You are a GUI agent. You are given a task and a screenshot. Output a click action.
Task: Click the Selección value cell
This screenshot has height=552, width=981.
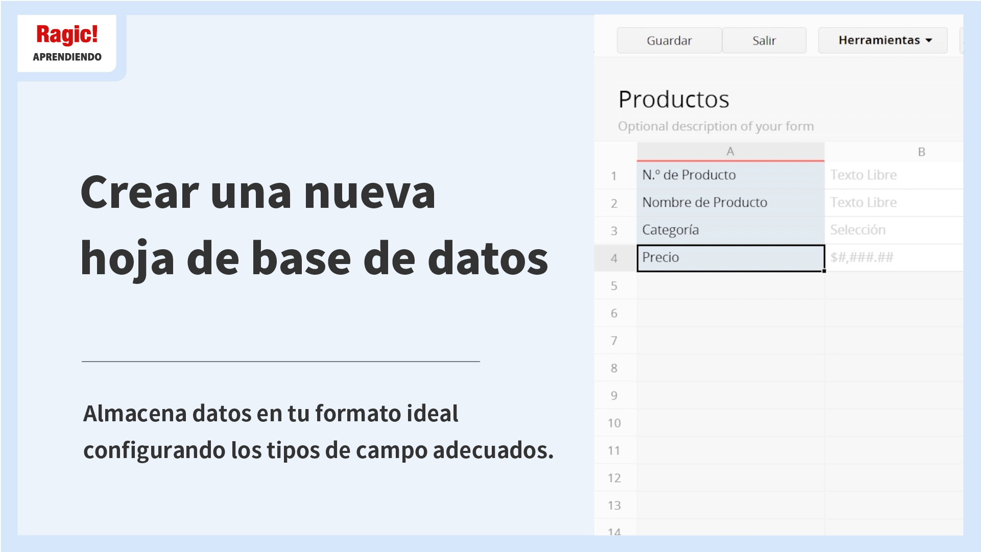[894, 230]
